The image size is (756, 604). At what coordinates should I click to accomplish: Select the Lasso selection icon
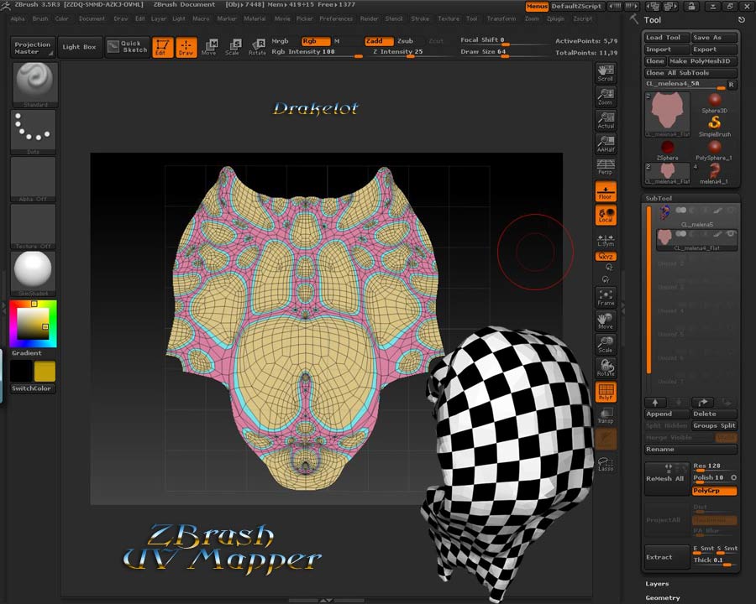pos(606,464)
